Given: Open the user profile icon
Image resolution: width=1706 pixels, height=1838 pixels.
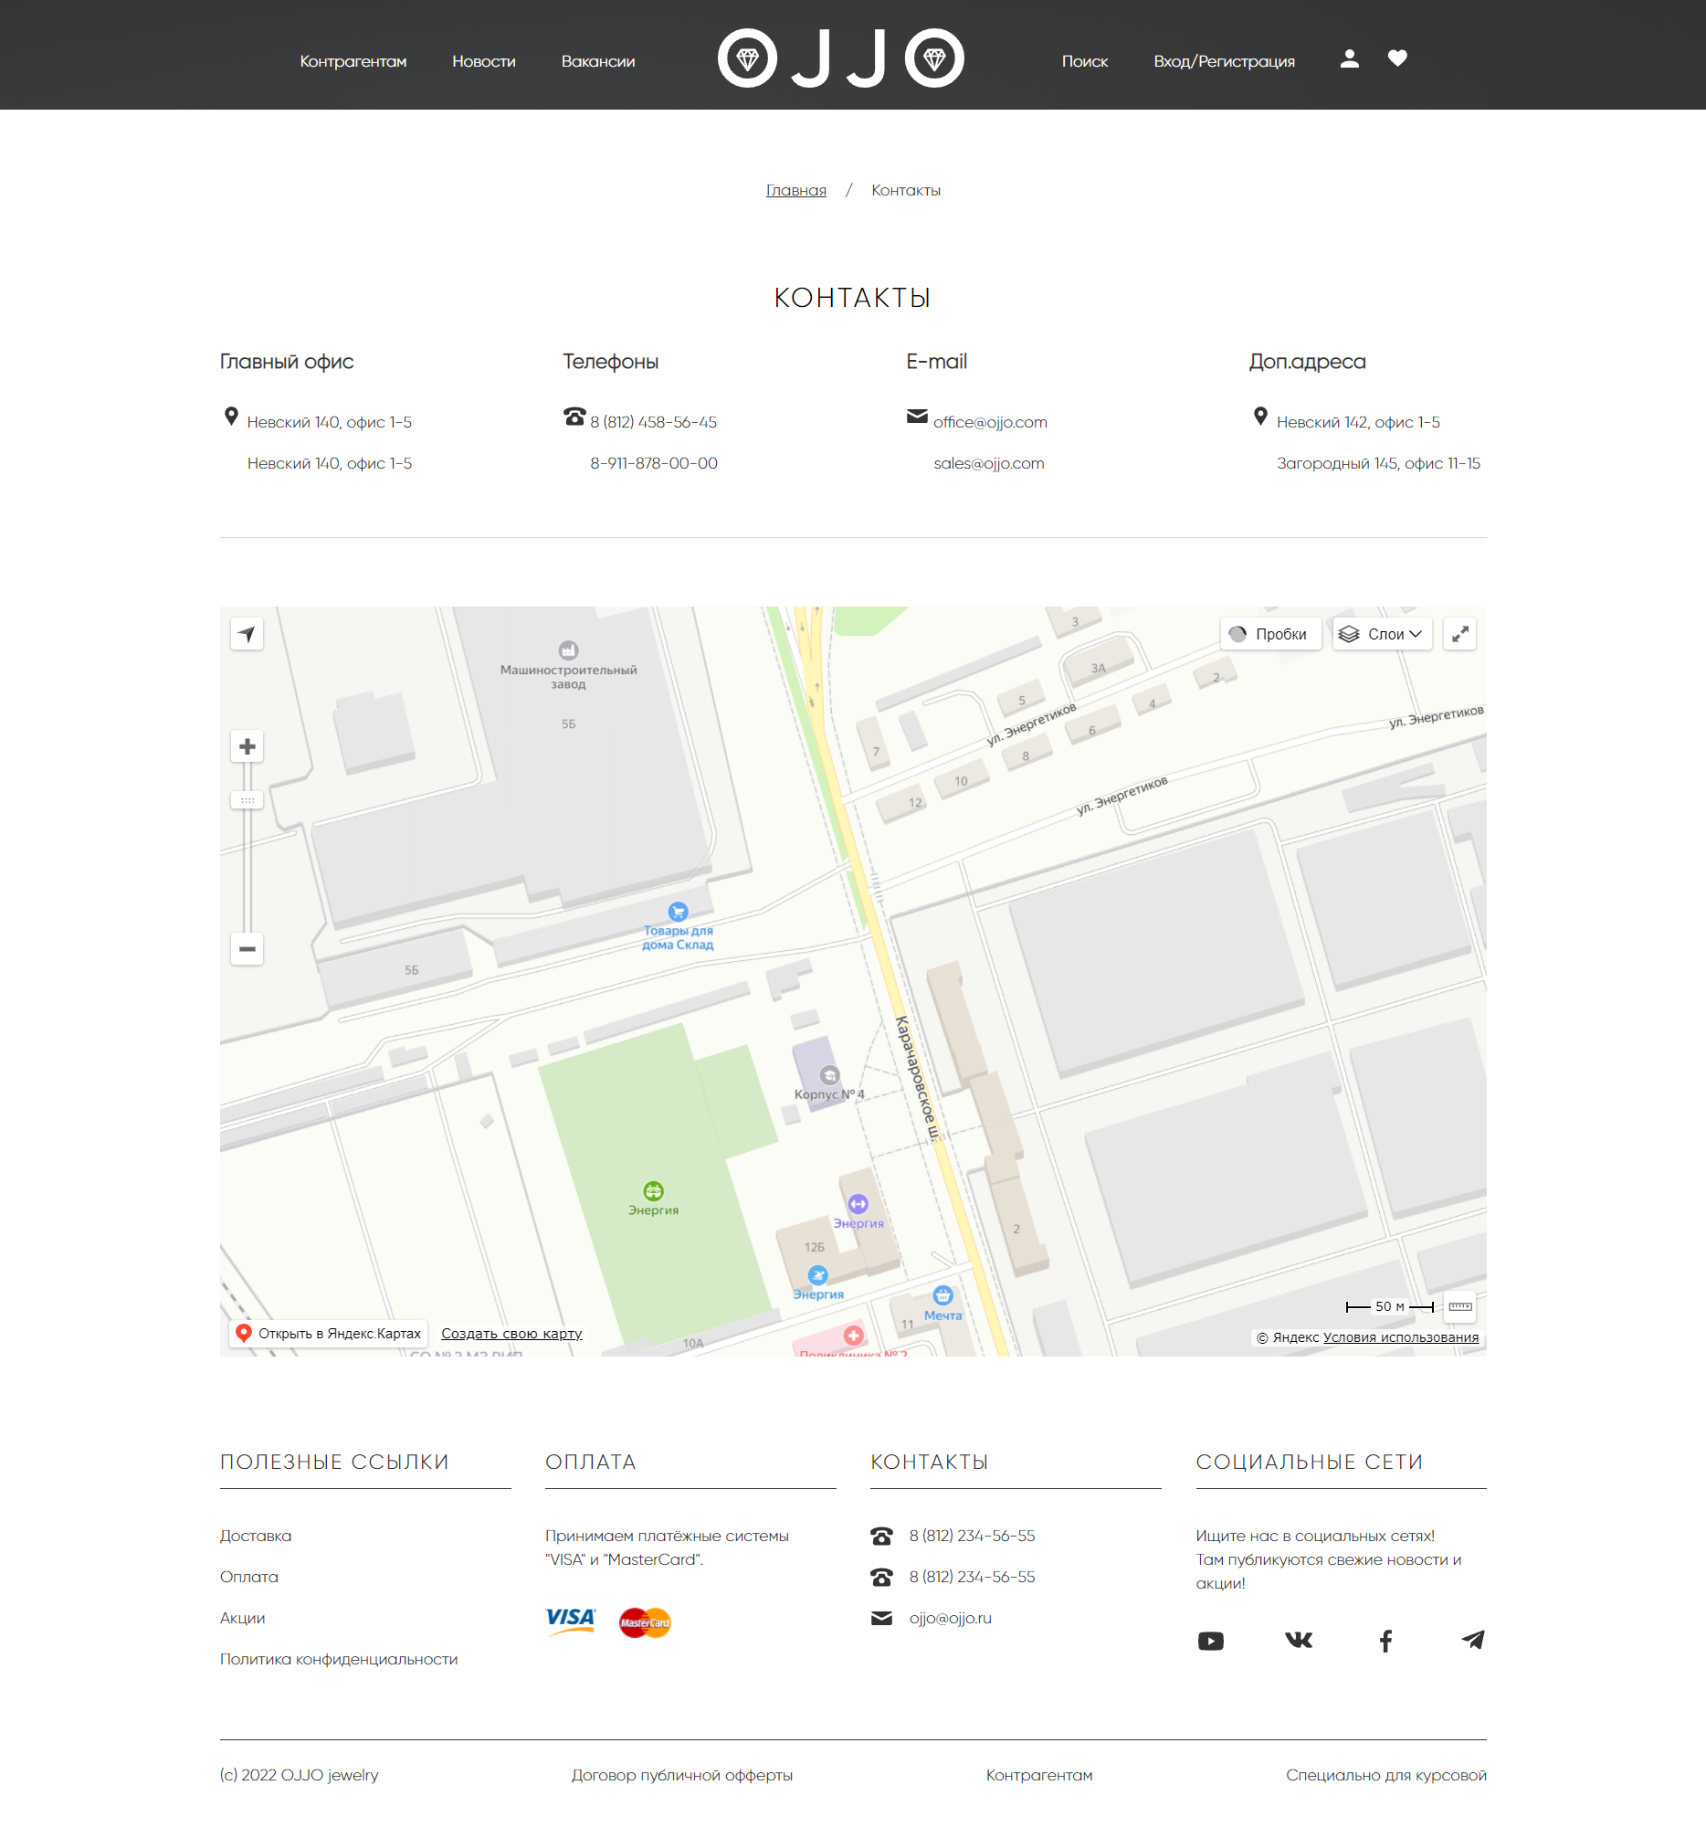Looking at the screenshot, I should 1349,59.
